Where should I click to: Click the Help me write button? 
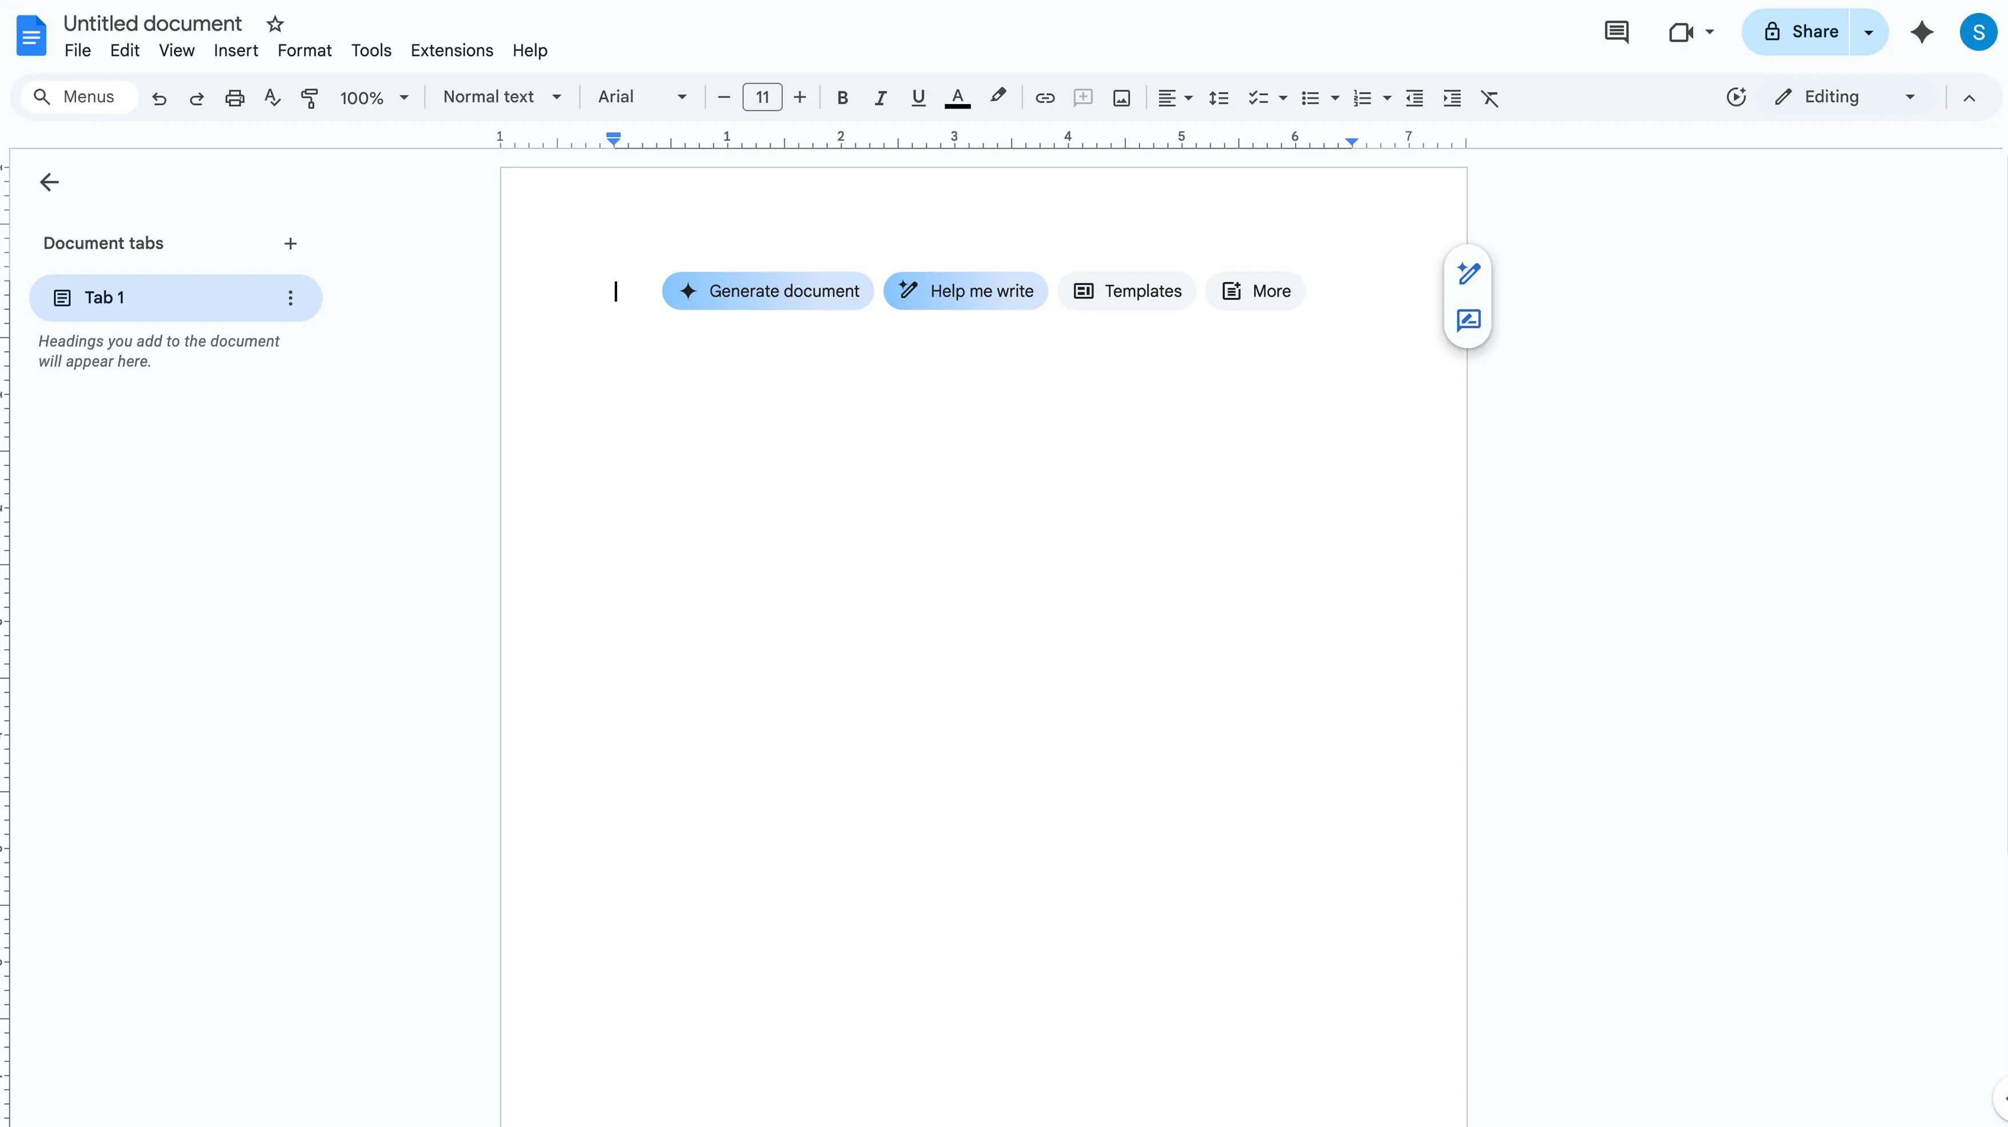point(966,290)
